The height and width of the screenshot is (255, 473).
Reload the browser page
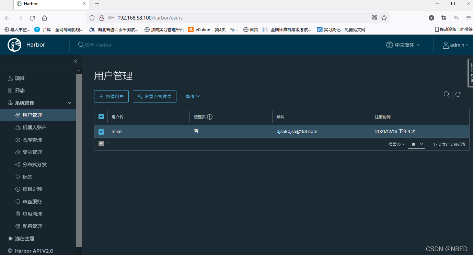32,18
